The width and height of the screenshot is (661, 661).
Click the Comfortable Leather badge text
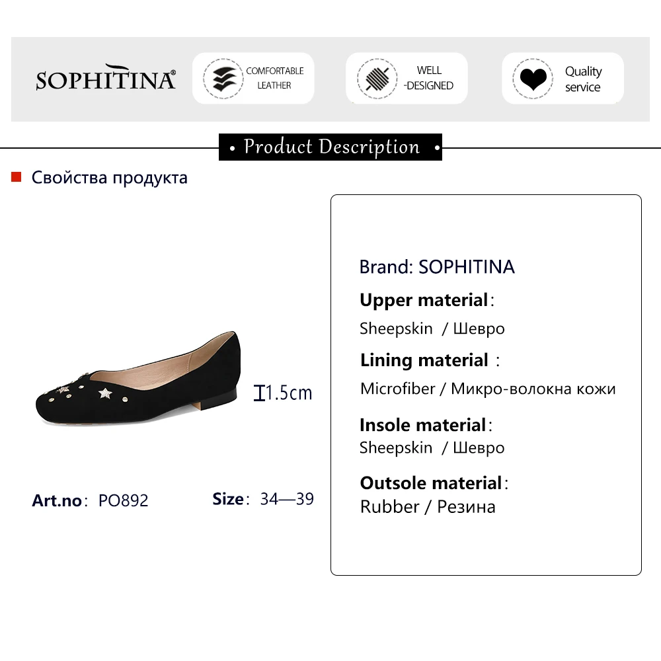pyautogui.click(x=274, y=78)
